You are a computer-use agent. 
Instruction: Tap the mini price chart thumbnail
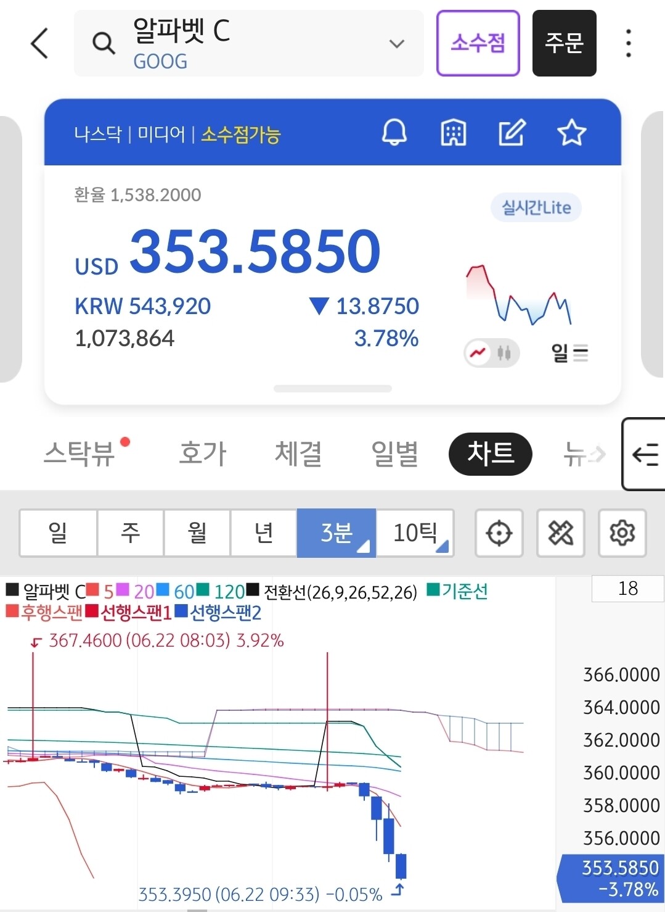(x=518, y=295)
